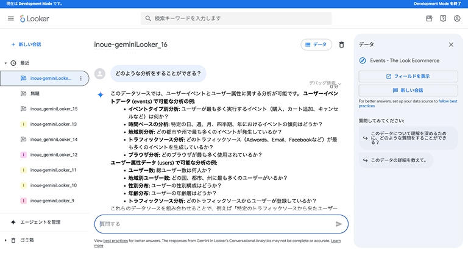Click フィールドを表示 button
Screen dimensions: 468x253
point(408,76)
